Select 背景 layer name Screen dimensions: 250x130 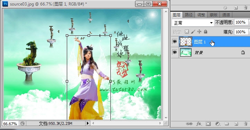(x=199, y=52)
